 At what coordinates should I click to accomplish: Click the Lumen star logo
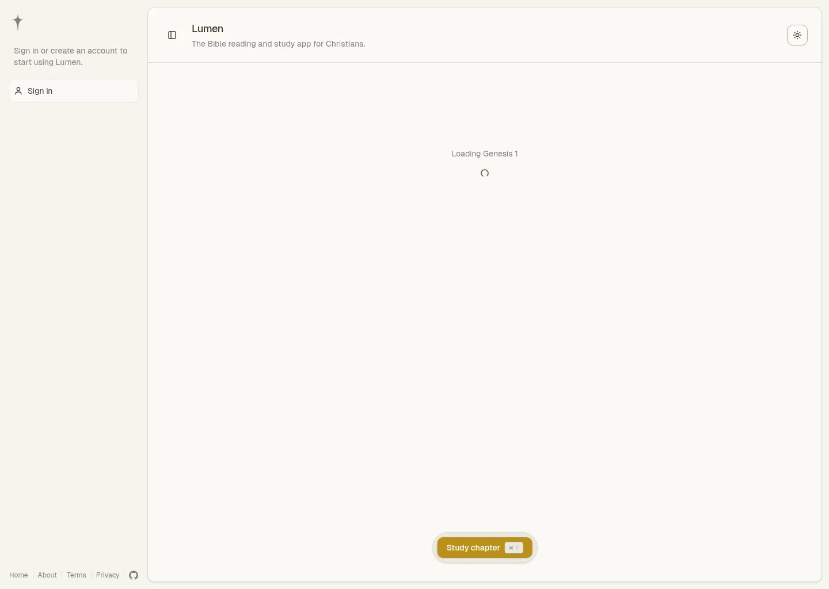point(17,22)
